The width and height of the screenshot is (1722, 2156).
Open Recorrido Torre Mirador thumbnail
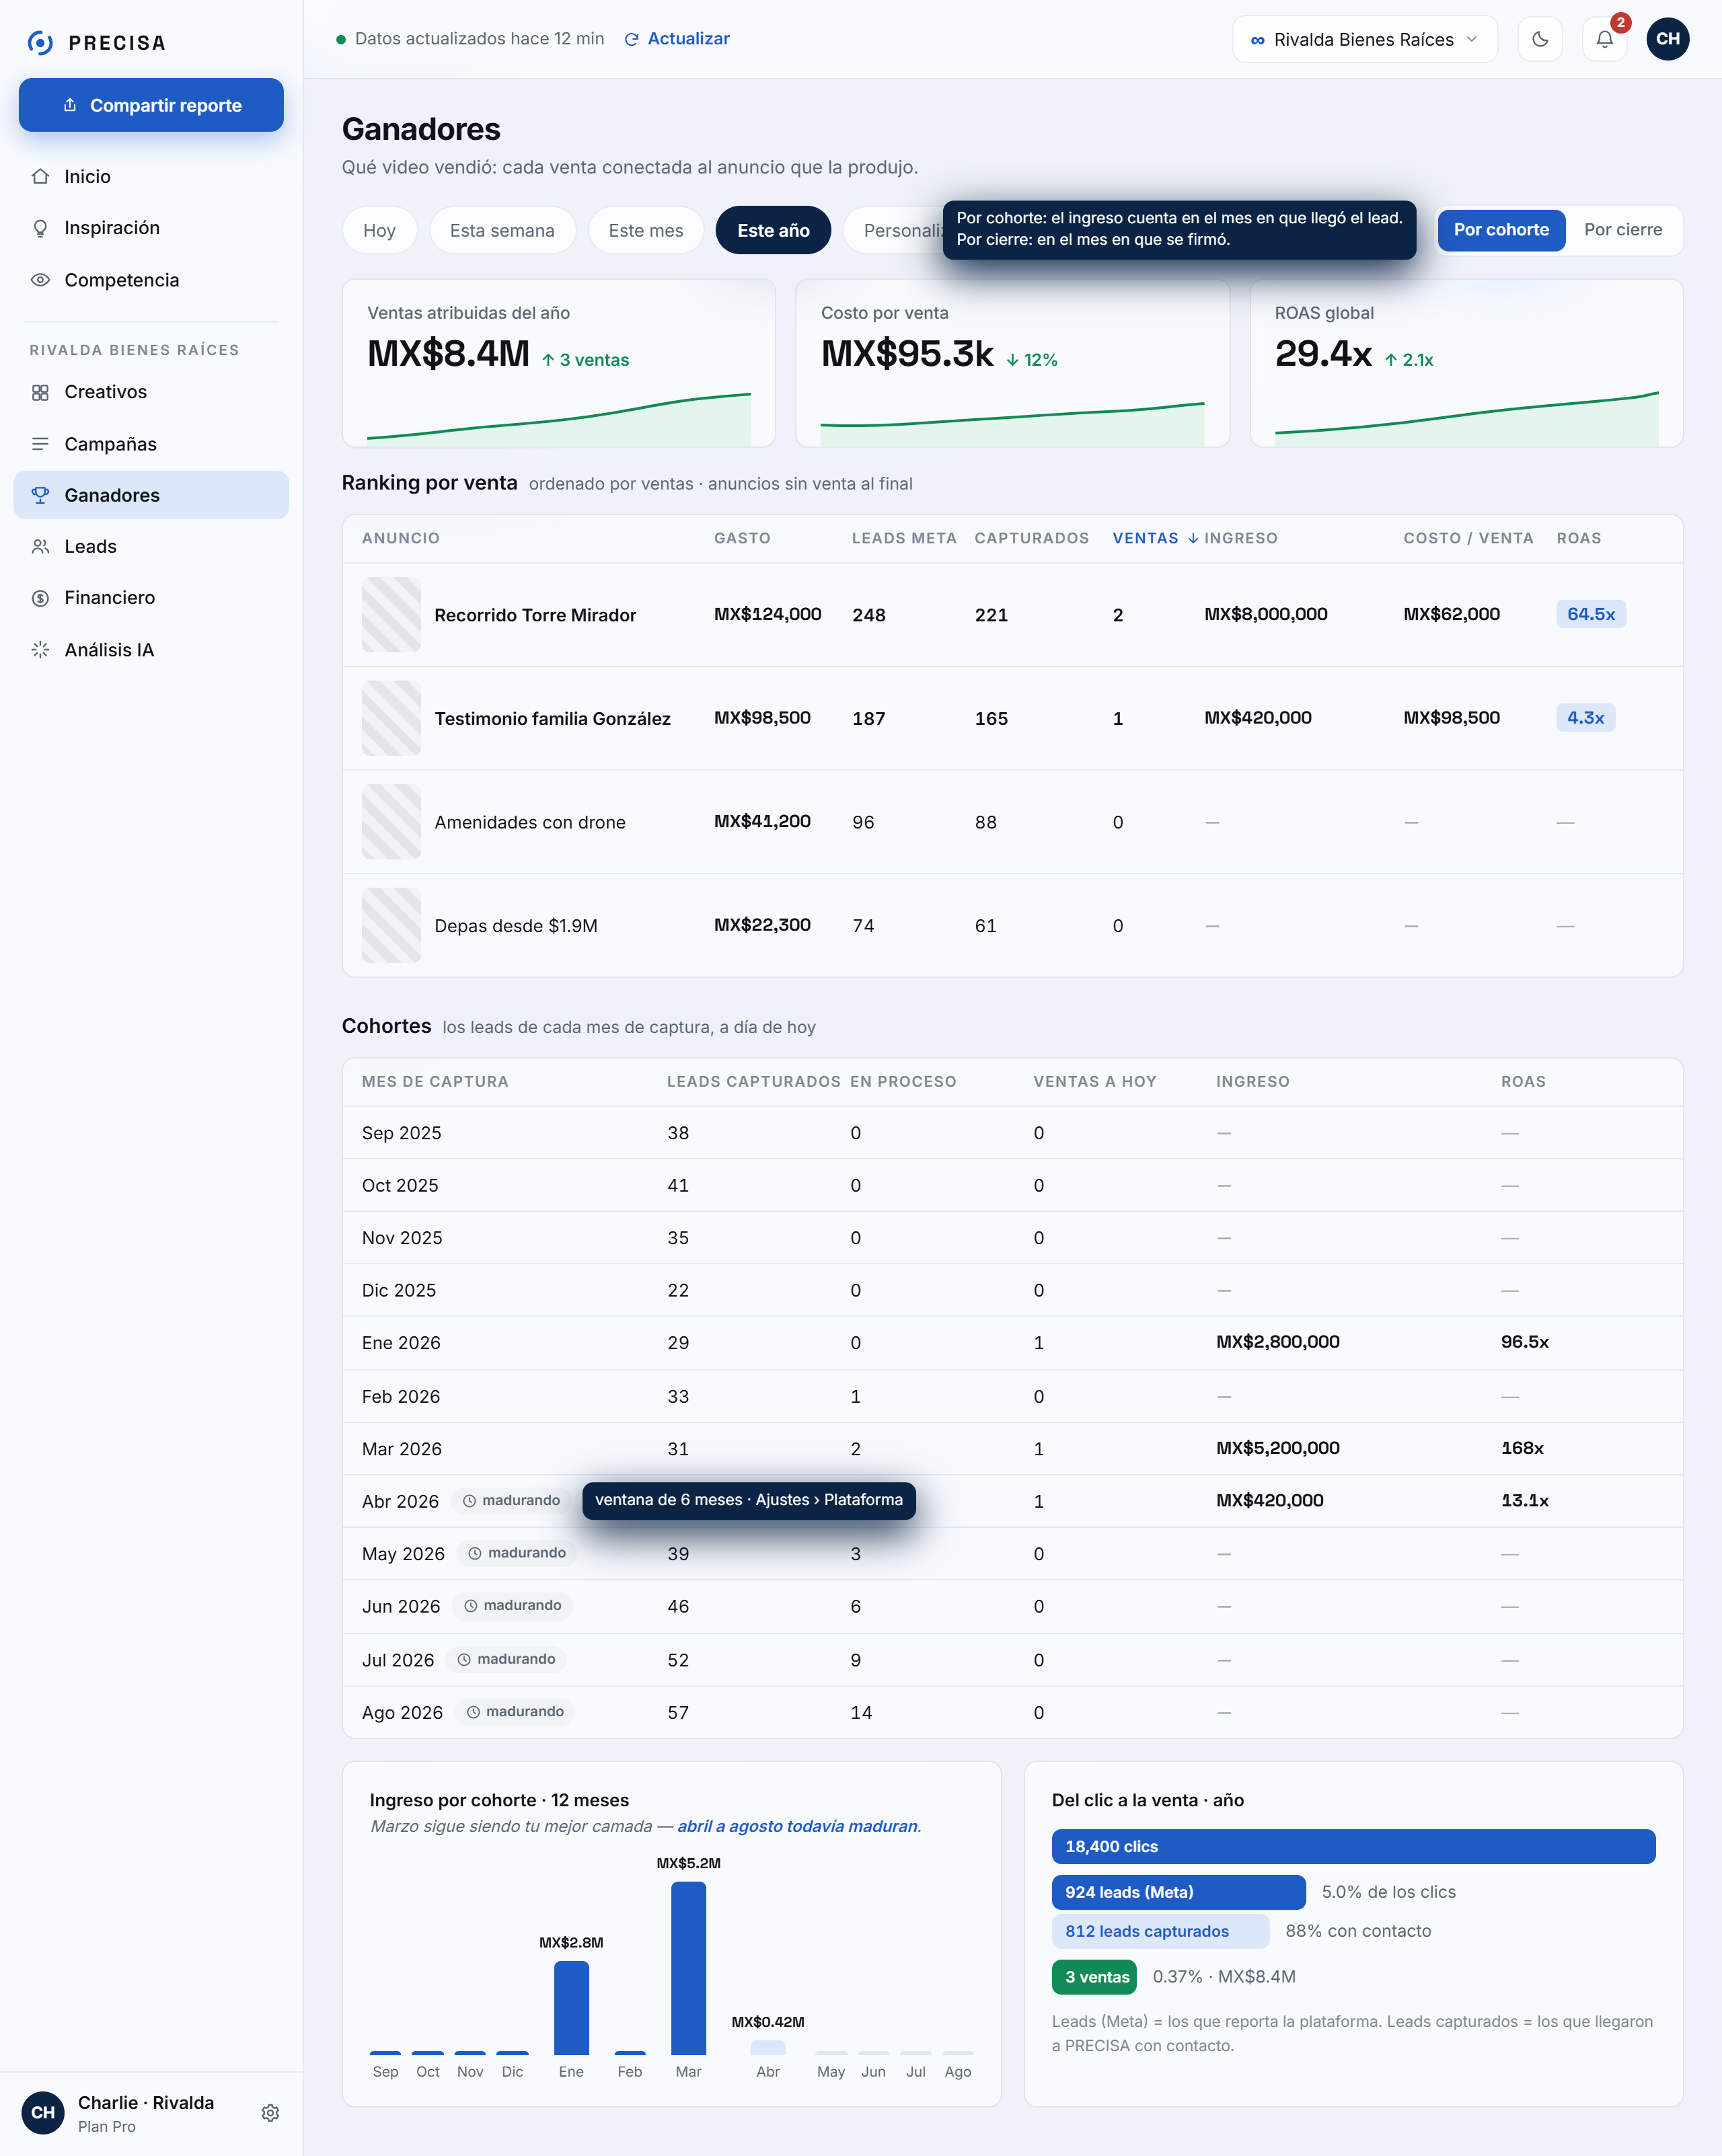pyautogui.click(x=391, y=615)
